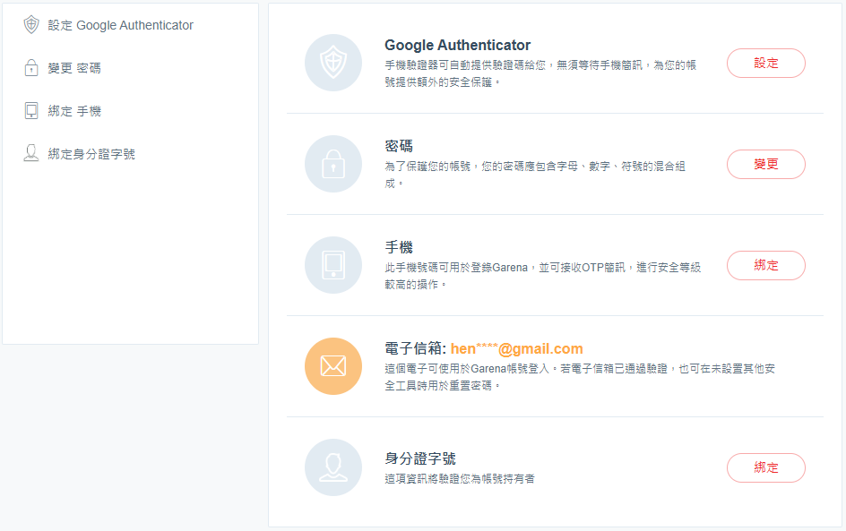Click the person icon in the left sidebar

(x=31, y=154)
